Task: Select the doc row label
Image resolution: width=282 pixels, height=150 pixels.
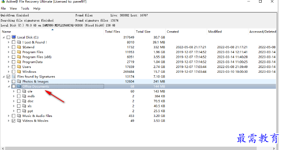Action: tap(30, 101)
